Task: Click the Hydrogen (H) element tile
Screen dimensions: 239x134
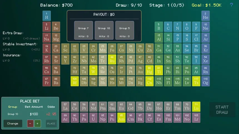Action: point(46,16)
